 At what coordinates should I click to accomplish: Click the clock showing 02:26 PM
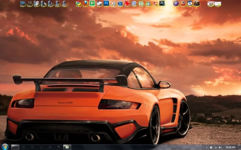pos(230,147)
